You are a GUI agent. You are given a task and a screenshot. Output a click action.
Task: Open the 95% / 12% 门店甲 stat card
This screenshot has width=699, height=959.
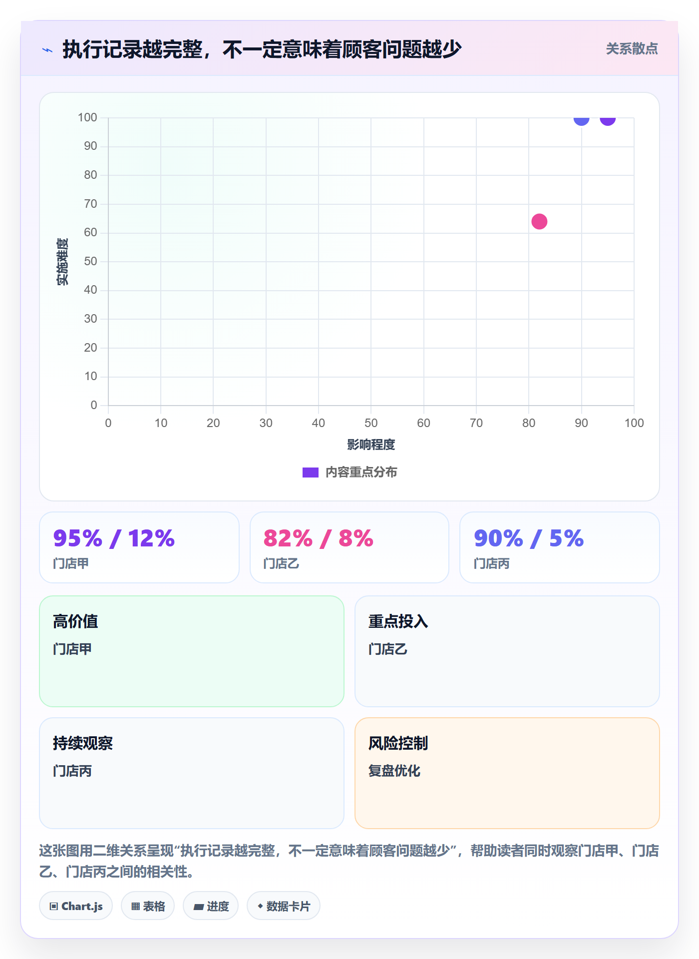pyautogui.click(x=139, y=547)
